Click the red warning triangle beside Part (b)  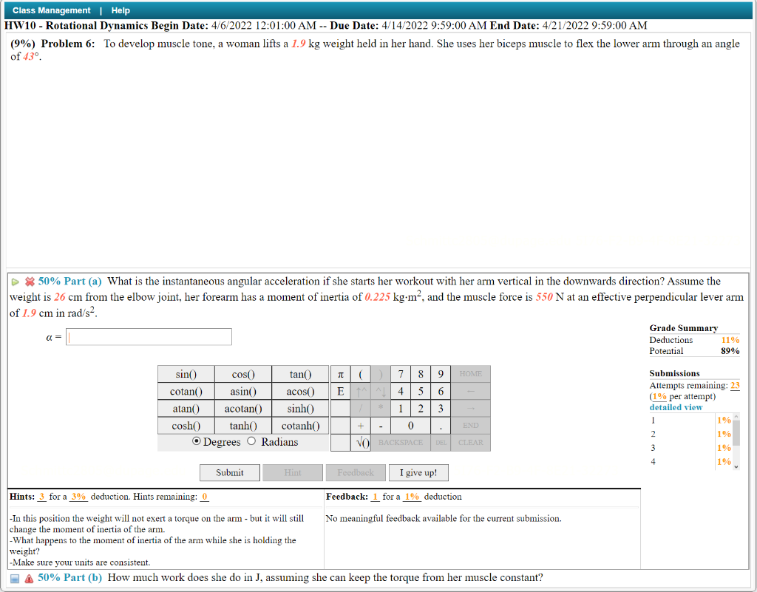click(x=29, y=577)
